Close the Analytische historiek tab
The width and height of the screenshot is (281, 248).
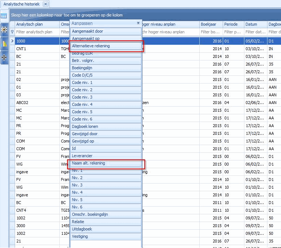tap(45, 4)
